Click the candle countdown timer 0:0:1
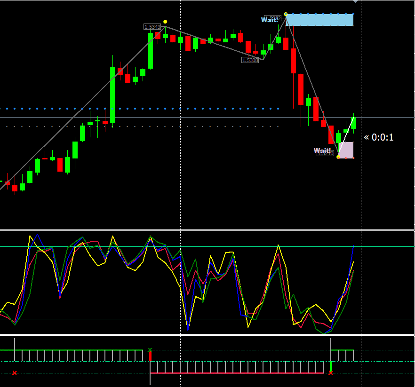The width and height of the screenshot is (415, 387). click(x=379, y=138)
